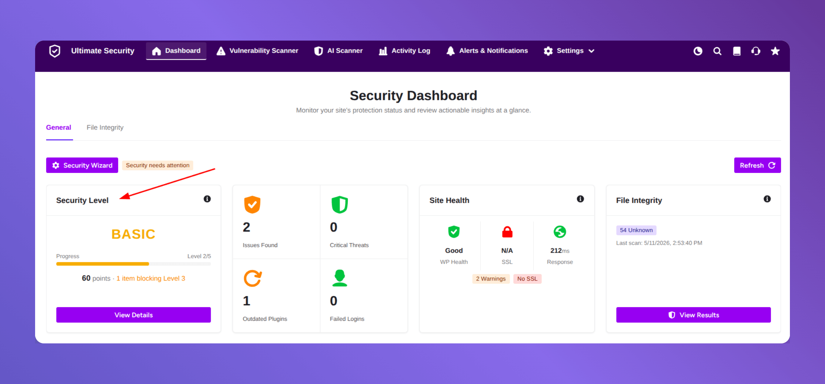Click the Failed Logins user icon
Viewport: 825px width, 384px height.
340,278
